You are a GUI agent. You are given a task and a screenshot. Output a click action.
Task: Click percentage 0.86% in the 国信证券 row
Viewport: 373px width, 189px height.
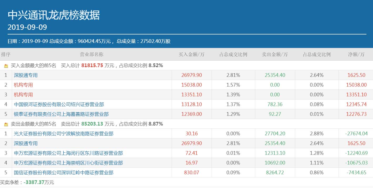pos(317,173)
